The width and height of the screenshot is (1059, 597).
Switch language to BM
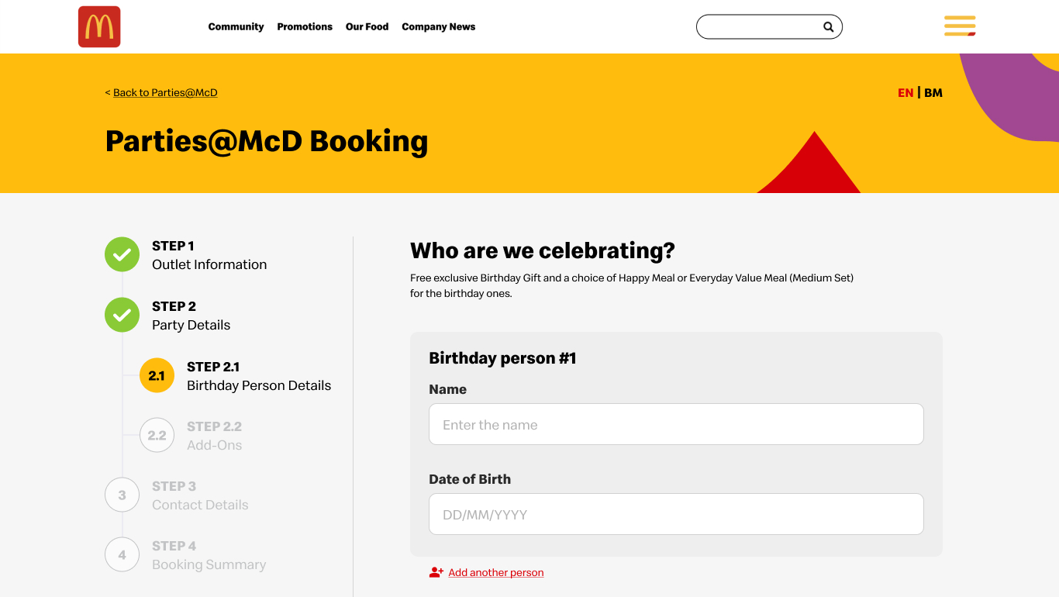click(933, 92)
